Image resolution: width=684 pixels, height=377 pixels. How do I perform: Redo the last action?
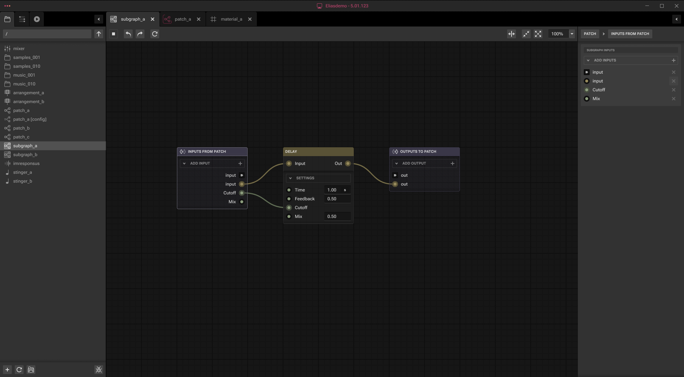140,34
